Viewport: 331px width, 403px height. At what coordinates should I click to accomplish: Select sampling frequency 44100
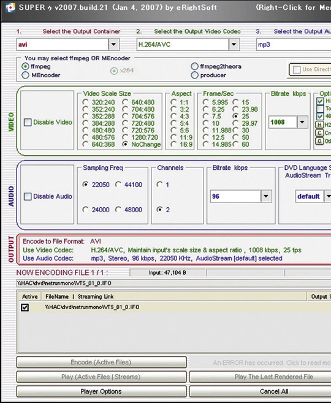tap(118, 185)
